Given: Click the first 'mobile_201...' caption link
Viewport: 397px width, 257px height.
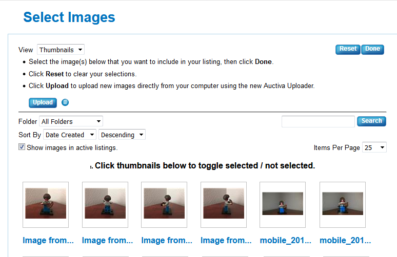Looking at the screenshot, I should pos(286,240).
